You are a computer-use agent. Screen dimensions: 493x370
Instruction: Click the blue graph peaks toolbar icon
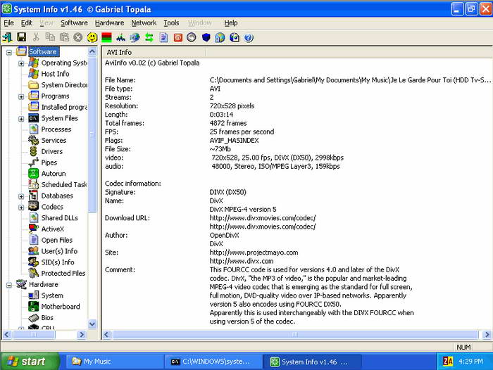tap(120, 38)
